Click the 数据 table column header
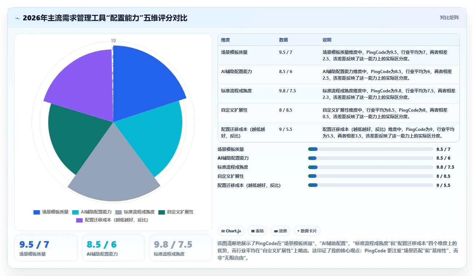The image size is (474, 276). point(283,40)
